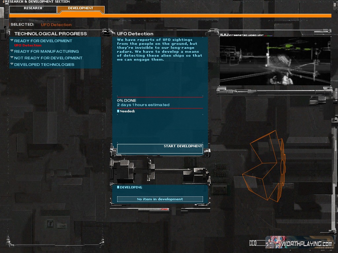Click the mechanical piston graphic between panels
Image resolution: width=338 pixels, height=253 pixels.
[160, 171]
